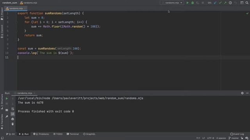Open the Event Log
250x140 pixels.
[237, 134]
